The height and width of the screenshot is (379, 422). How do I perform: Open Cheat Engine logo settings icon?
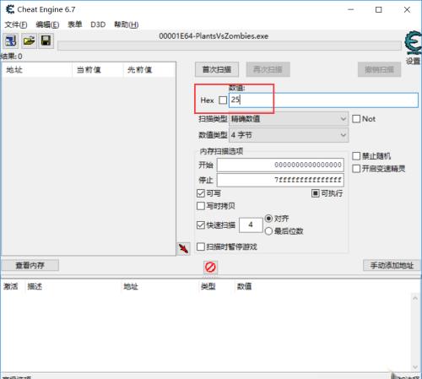click(414, 42)
